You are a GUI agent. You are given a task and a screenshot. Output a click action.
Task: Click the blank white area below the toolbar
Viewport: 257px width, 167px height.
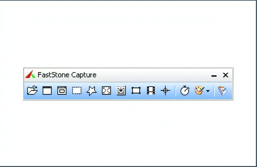point(128,133)
